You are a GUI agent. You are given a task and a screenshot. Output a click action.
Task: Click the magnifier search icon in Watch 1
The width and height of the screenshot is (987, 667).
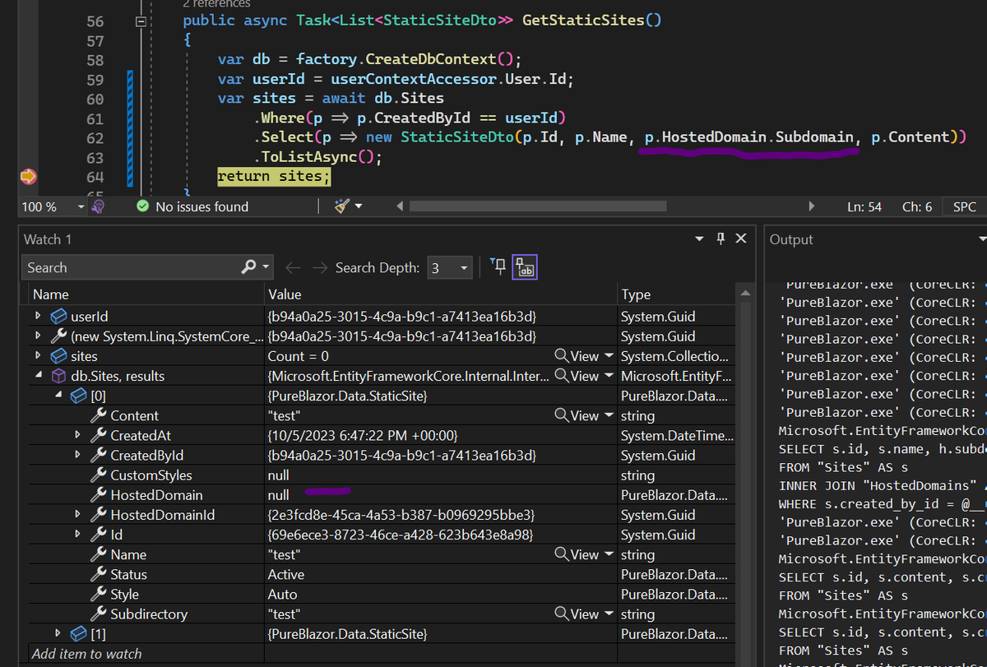click(248, 267)
